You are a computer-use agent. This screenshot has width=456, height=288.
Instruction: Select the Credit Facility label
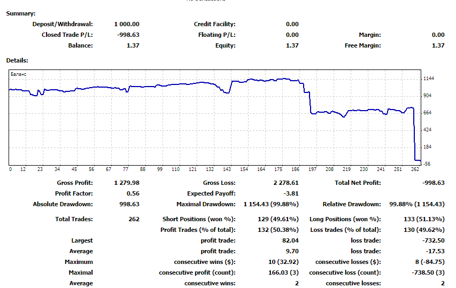click(x=214, y=24)
